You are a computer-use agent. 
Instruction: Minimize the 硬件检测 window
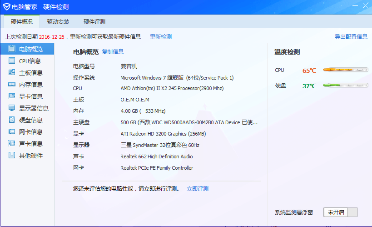coord(355,6)
